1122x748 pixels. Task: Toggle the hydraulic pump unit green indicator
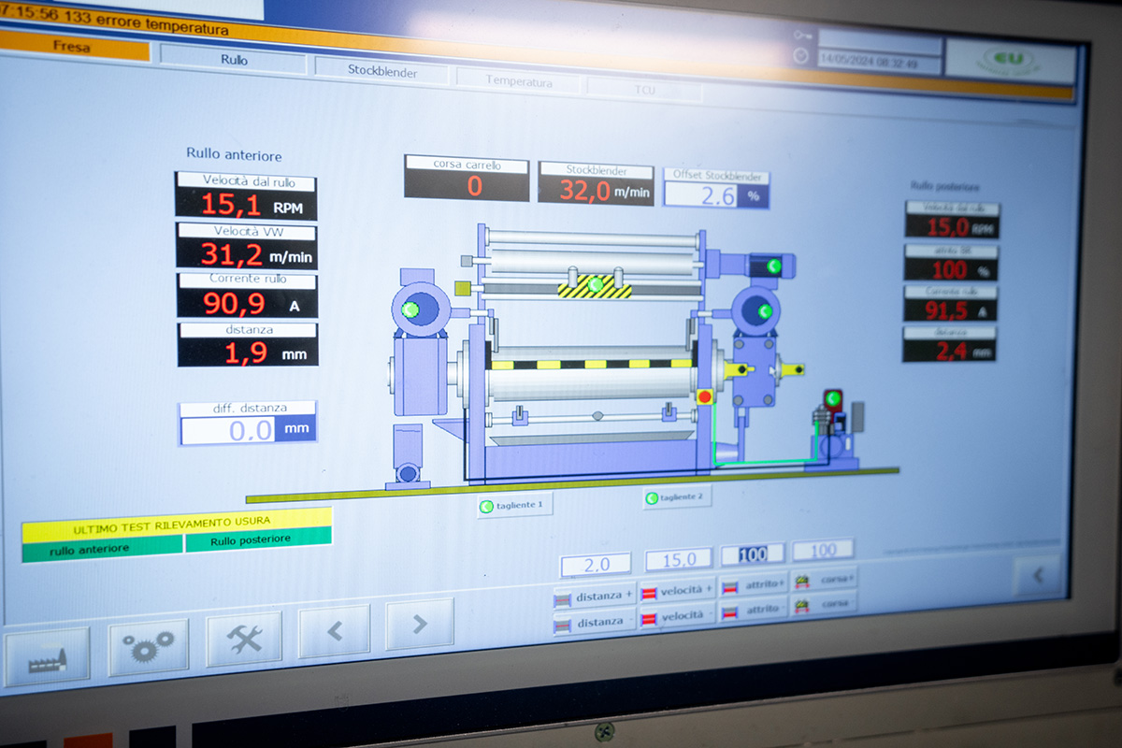(x=832, y=399)
